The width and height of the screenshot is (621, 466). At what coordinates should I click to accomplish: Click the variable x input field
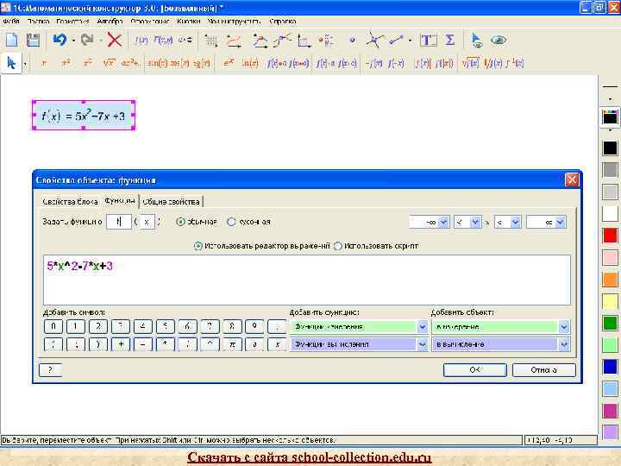(x=147, y=222)
